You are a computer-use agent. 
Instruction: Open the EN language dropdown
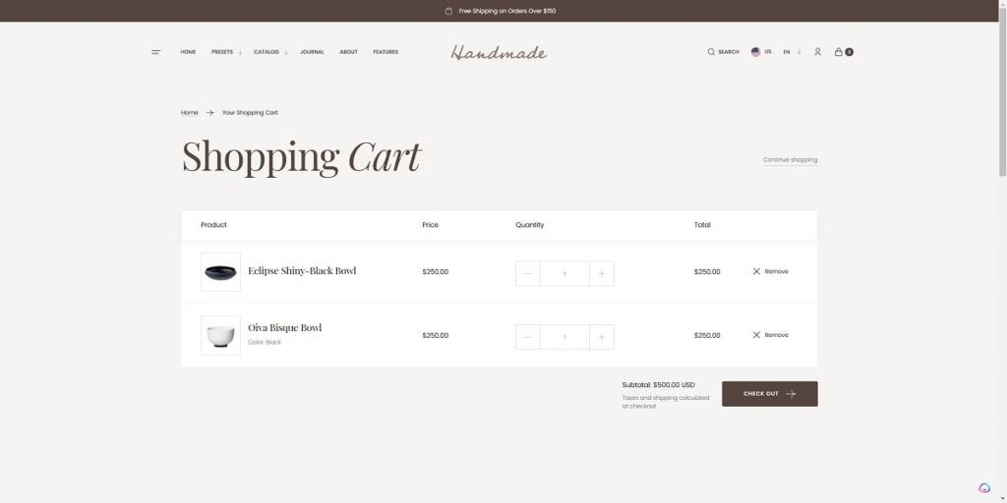792,52
